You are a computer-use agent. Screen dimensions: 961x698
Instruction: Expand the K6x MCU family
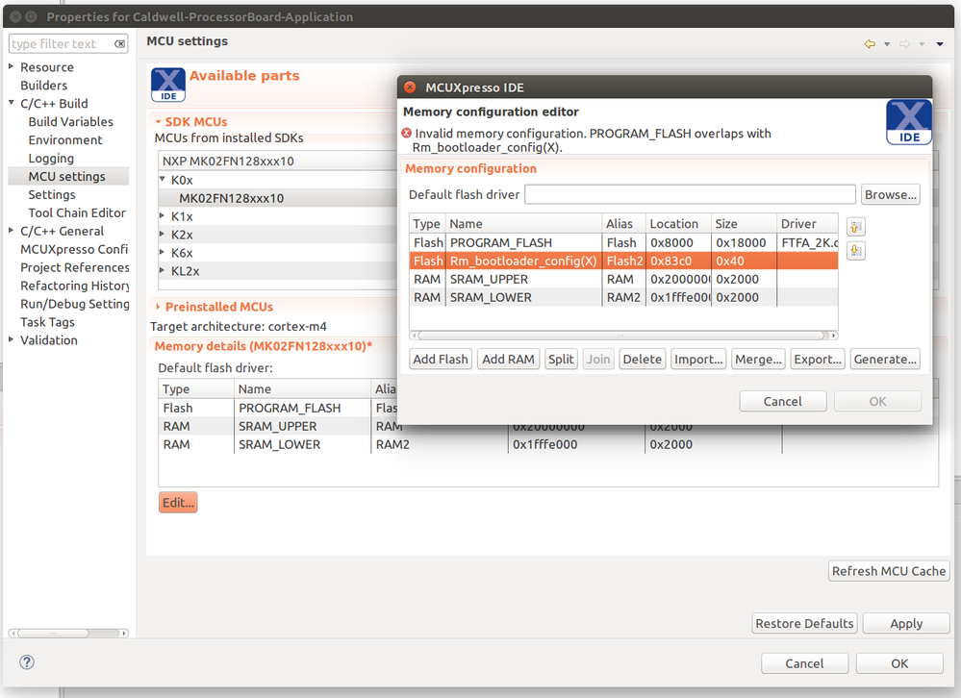(163, 252)
